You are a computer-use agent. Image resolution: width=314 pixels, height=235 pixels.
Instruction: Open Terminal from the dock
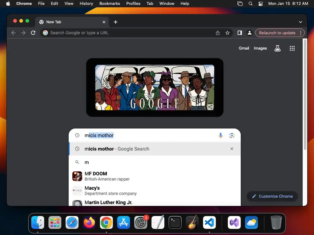[175, 222]
